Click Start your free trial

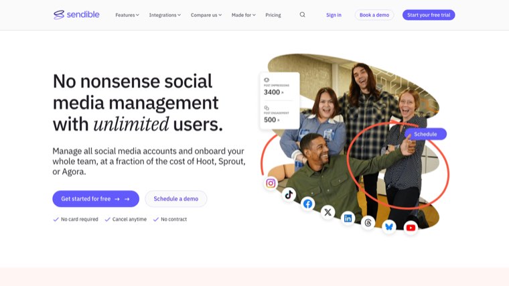[x=429, y=15]
